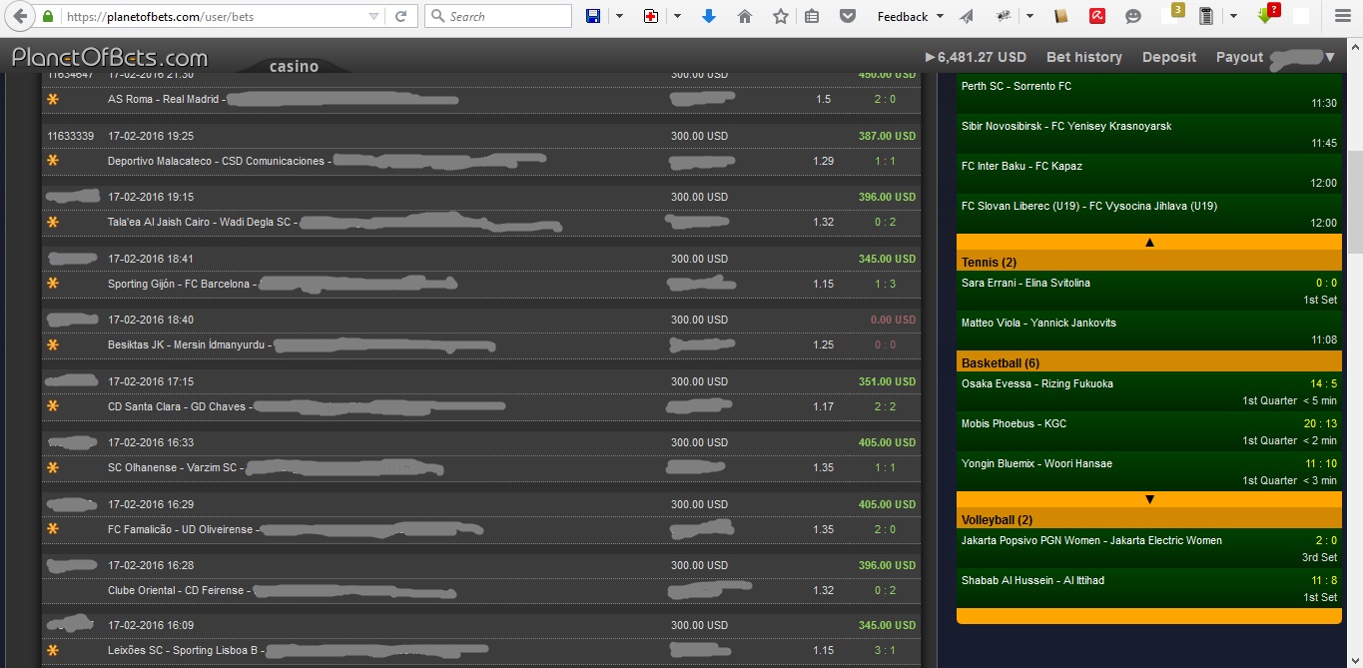Screen dimensions: 1363x668
Task: Go to the browser home page icon
Action: 744,16
